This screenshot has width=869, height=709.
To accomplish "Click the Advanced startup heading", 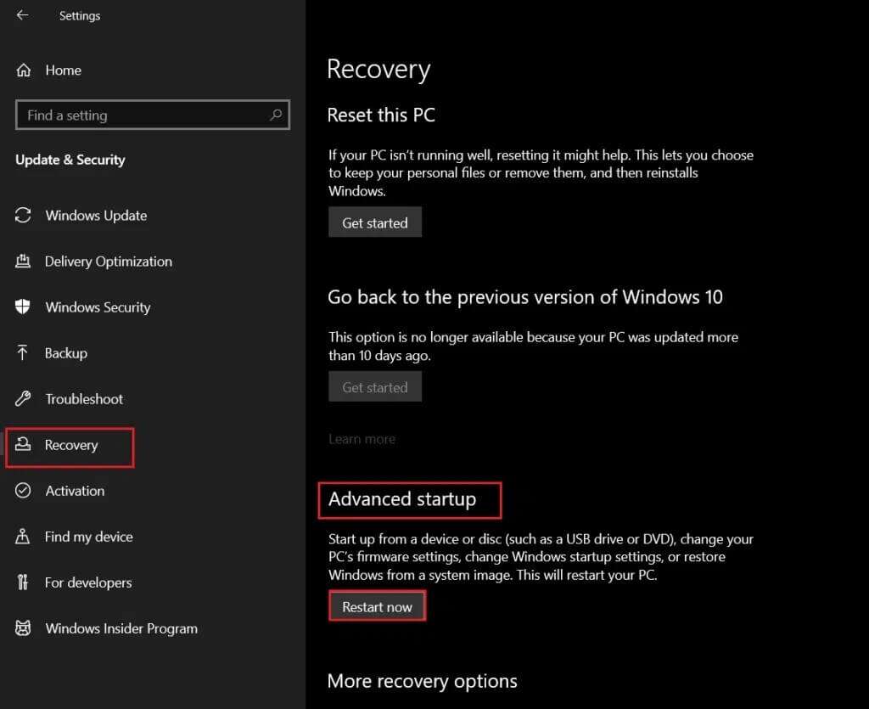I will pyautogui.click(x=402, y=499).
